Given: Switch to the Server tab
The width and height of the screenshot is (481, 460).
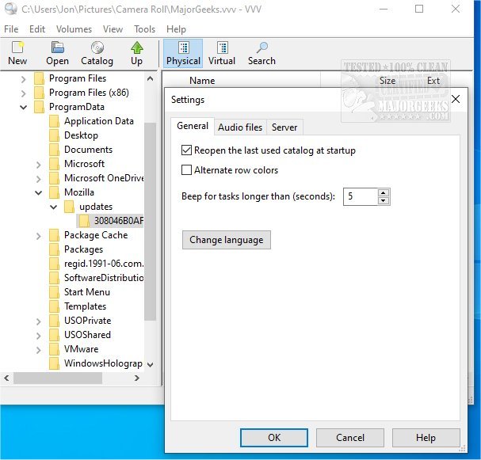Looking at the screenshot, I should (284, 127).
